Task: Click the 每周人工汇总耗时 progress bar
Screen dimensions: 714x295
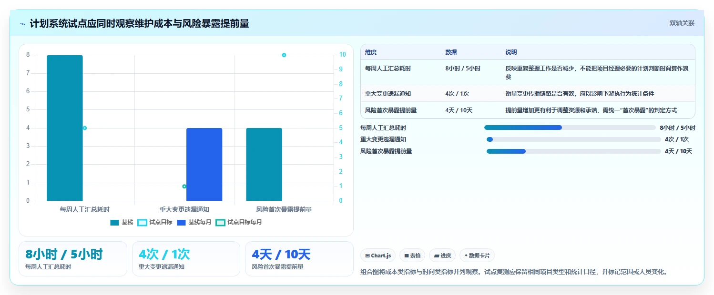Action: tap(570, 128)
